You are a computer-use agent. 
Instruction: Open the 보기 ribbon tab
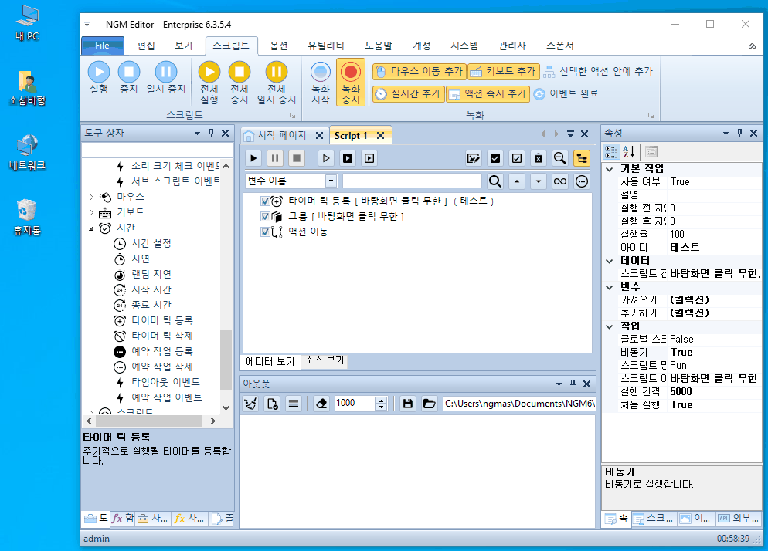[x=184, y=46]
